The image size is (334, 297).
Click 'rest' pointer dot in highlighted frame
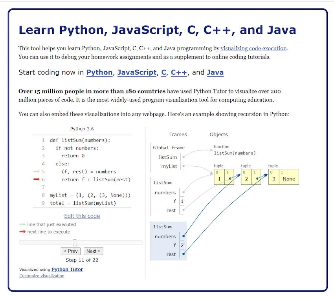click(x=184, y=254)
